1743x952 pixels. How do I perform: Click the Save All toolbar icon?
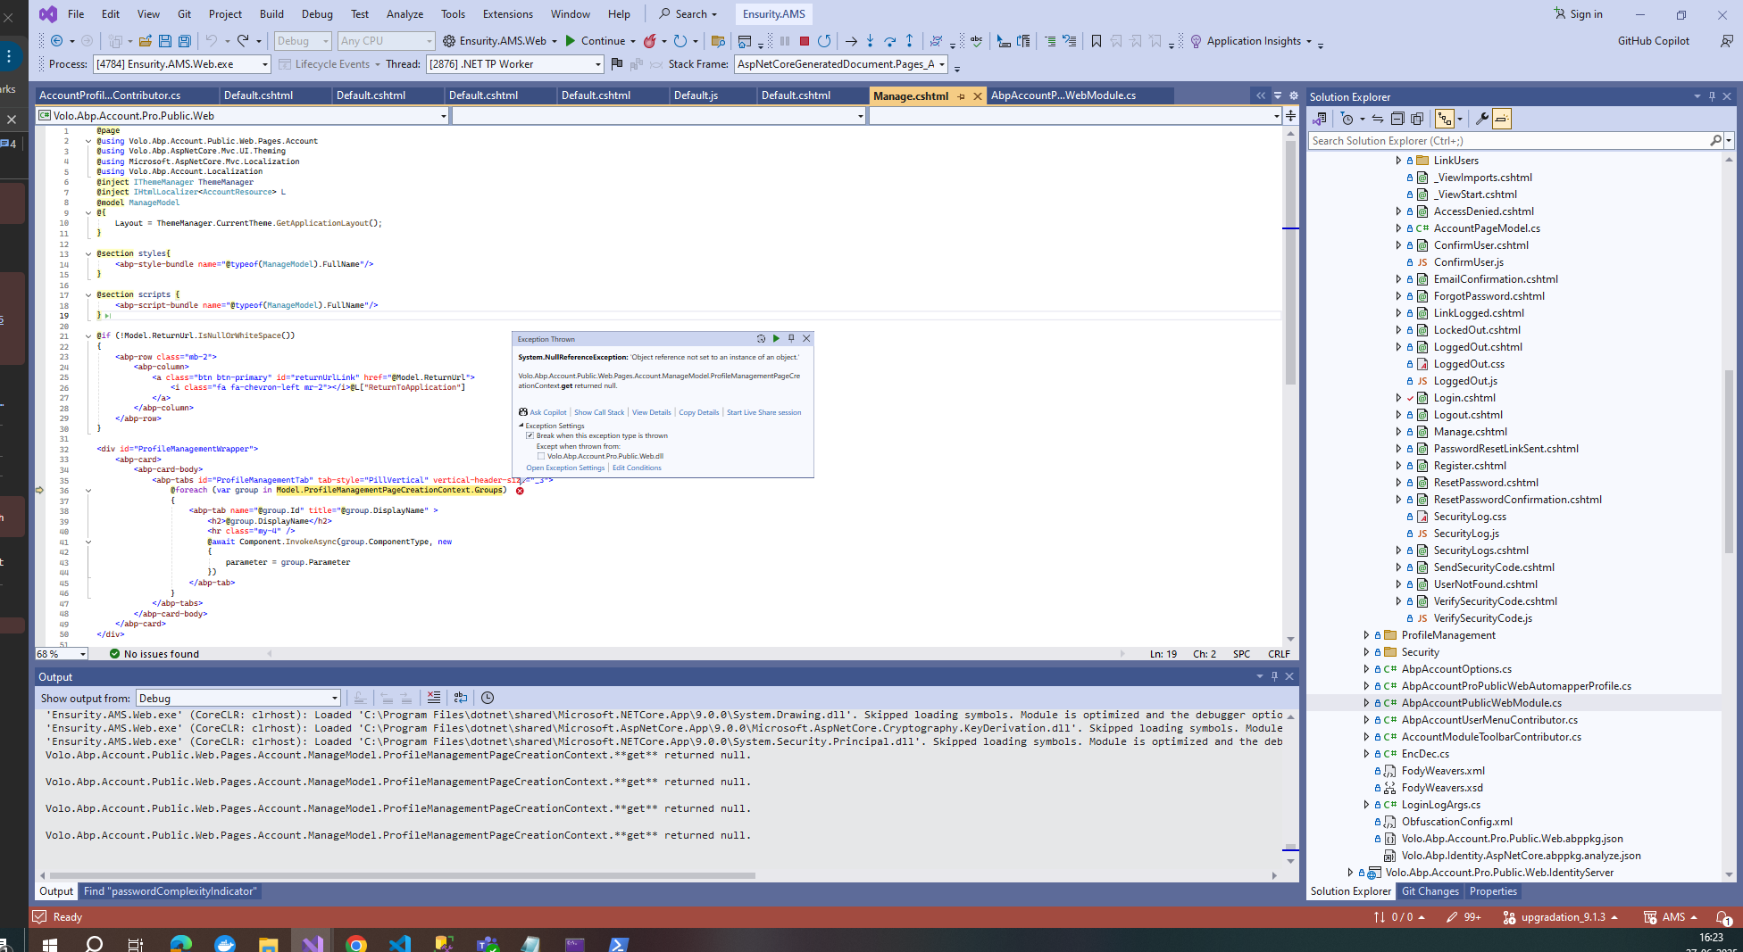[x=184, y=41]
